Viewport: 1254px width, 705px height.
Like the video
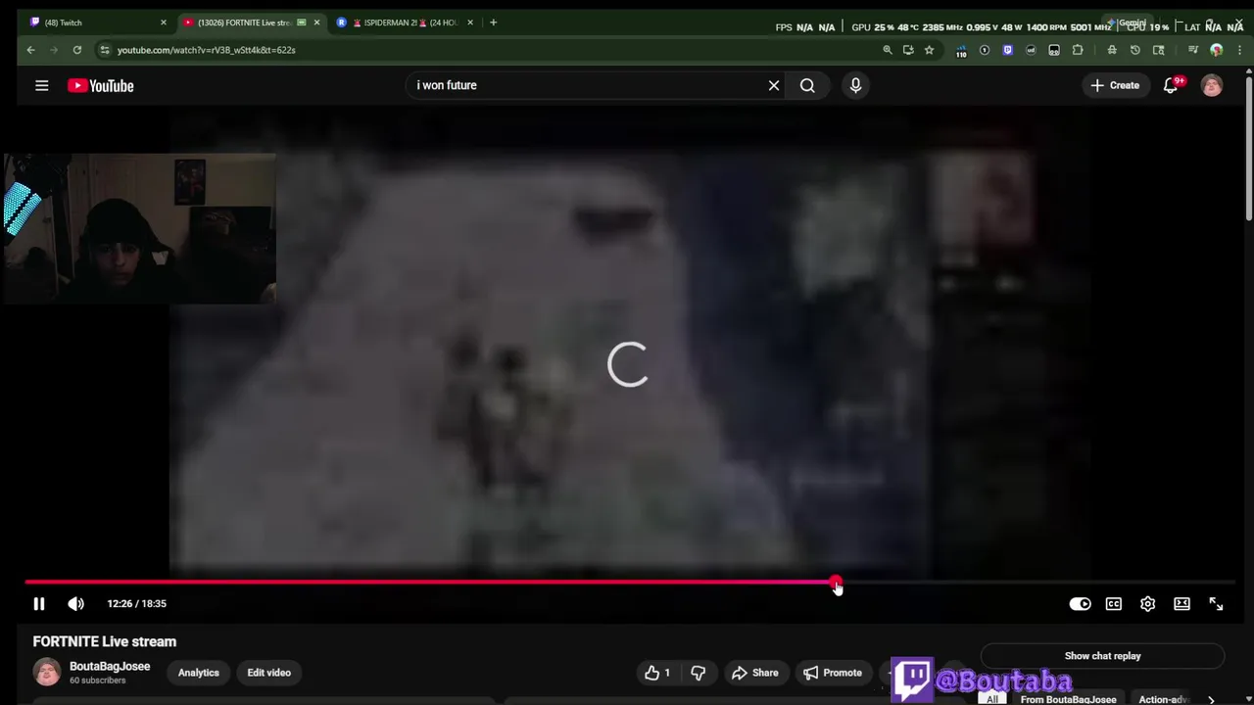point(657,673)
